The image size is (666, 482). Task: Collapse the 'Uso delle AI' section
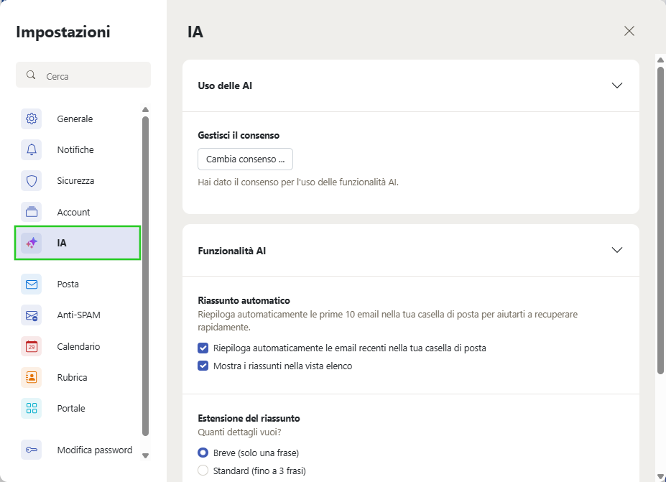pos(616,85)
